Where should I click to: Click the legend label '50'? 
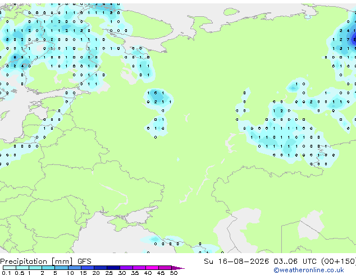174,273
